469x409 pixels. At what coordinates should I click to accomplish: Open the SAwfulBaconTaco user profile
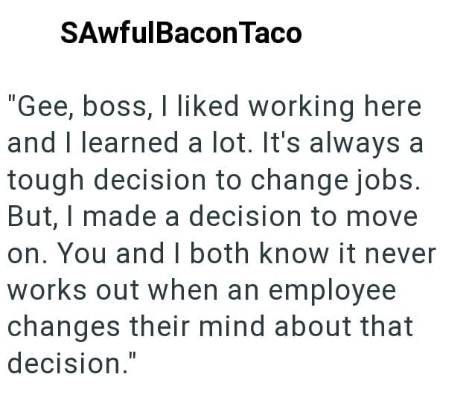click(181, 33)
